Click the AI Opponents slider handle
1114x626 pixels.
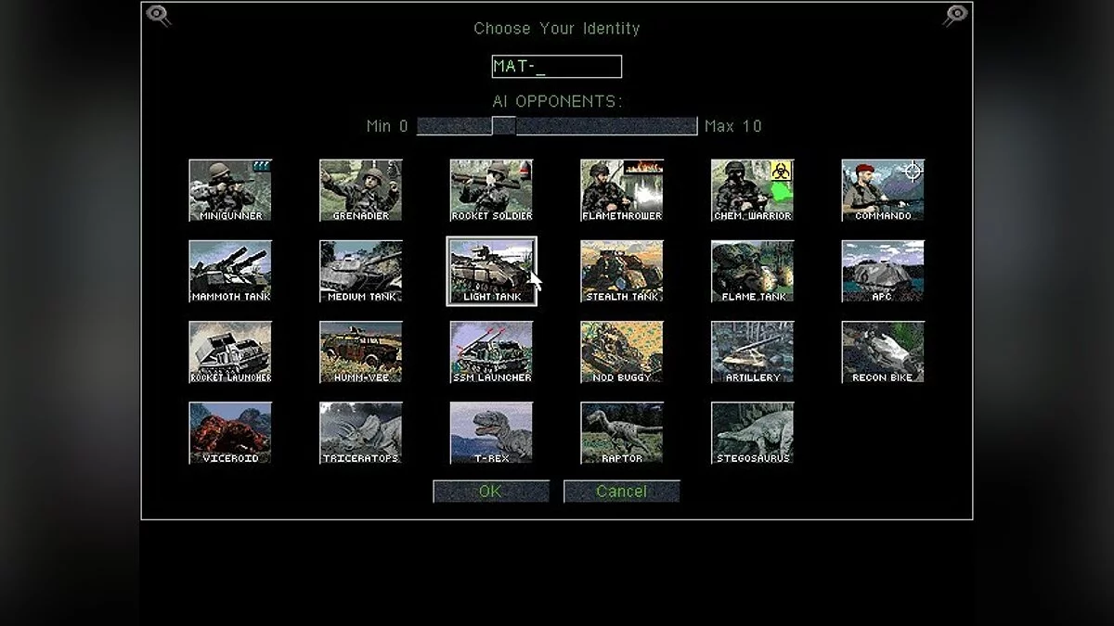pyautogui.click(x=504, y=126)
